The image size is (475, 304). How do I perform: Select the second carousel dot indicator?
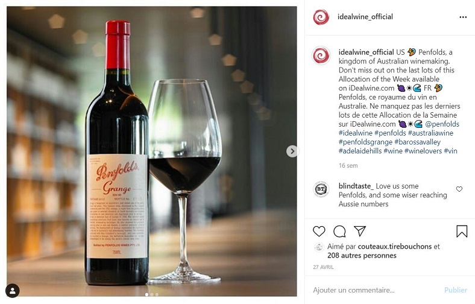pyautogui.click(x=152, y=294)
